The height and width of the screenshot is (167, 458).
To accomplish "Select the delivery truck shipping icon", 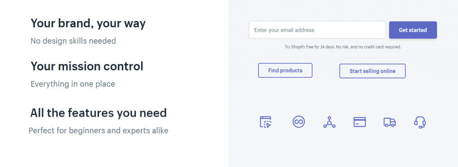I will [x=390, y=122].
